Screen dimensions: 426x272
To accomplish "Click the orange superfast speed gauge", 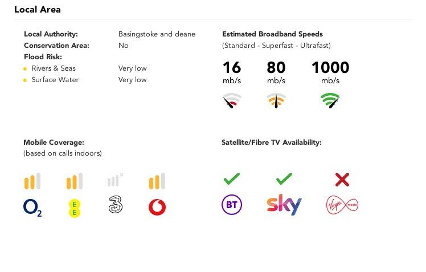I will point(276,102).
